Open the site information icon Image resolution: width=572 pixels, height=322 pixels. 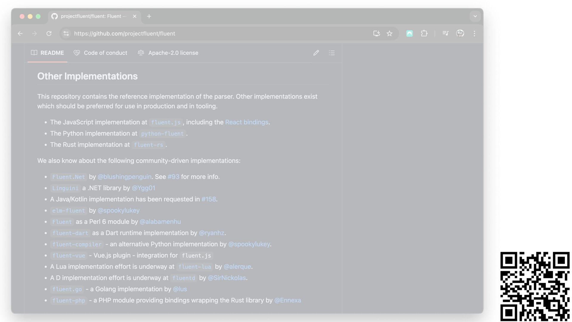pyautogui.click(x=66, y=33)
